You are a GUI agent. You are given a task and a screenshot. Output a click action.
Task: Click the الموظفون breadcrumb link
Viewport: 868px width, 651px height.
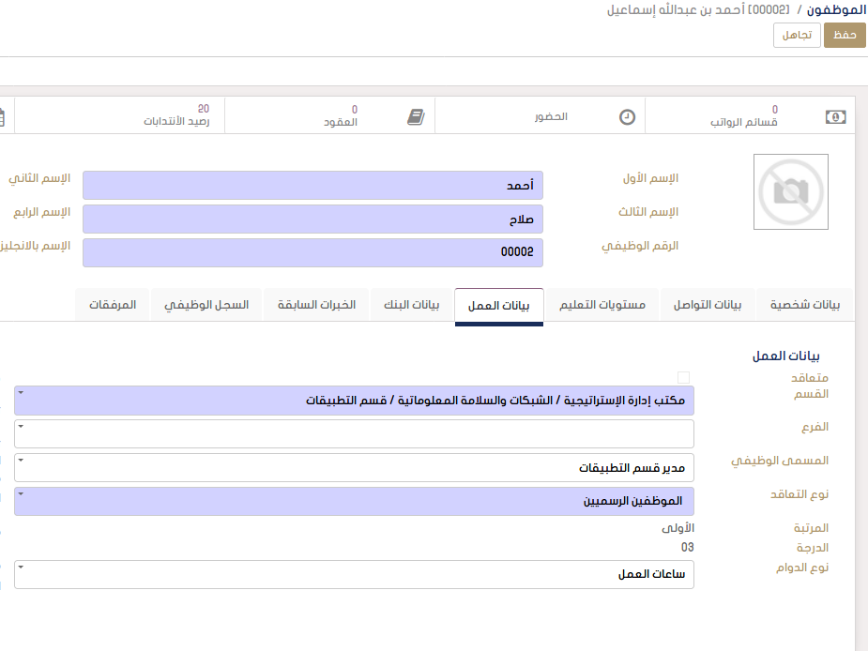[x=835, y=9]
